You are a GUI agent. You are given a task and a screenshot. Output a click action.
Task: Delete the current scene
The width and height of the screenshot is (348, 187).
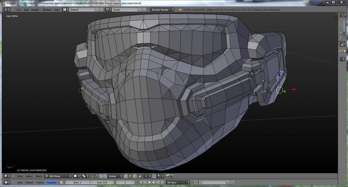[144, 9]
